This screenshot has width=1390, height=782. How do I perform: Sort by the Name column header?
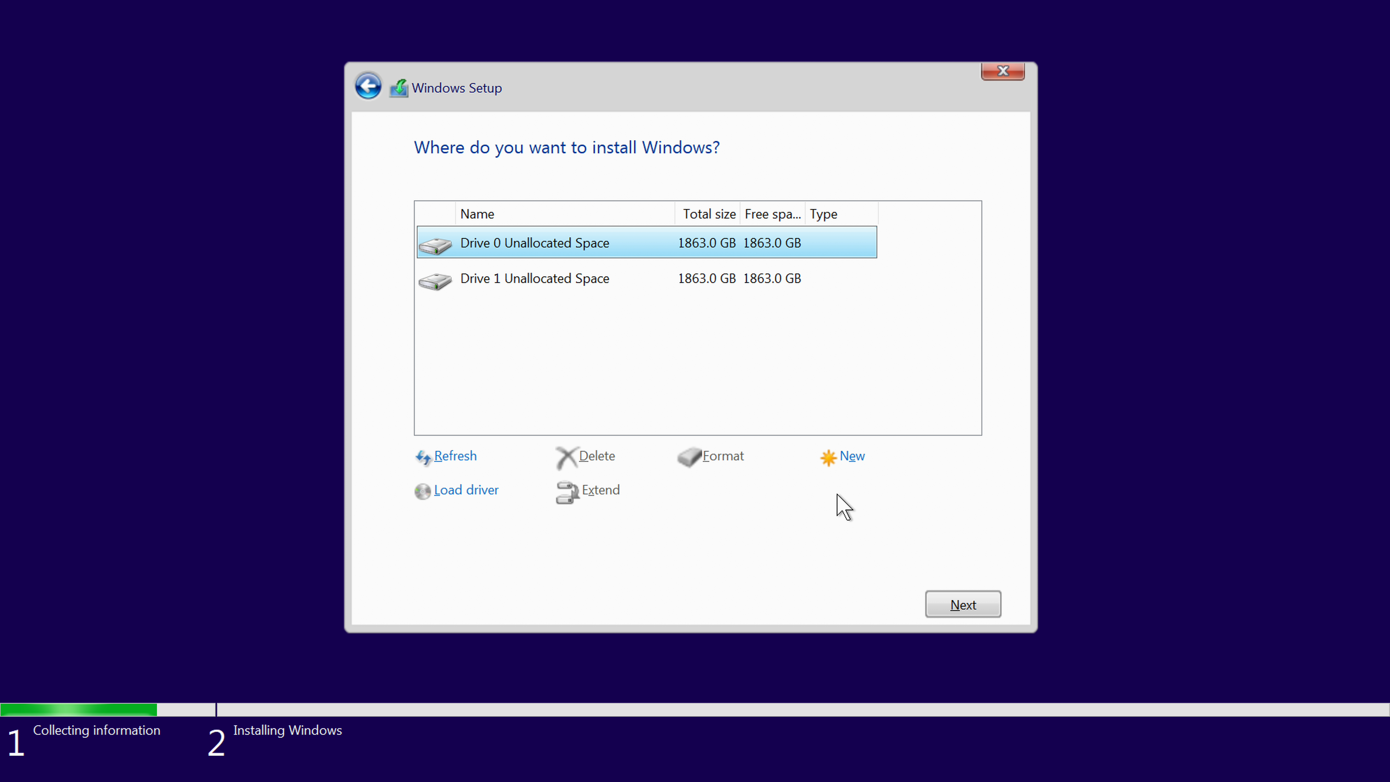(565, 214)
